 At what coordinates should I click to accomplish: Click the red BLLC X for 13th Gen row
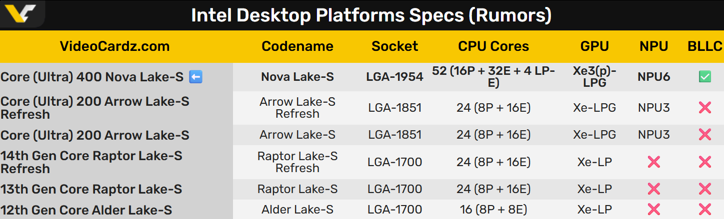coord(704,189)
